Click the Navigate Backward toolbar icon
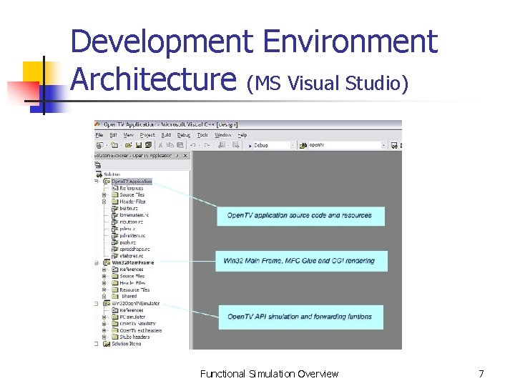Screen dimensions: 515x386 pyautogui.click(x=222, y=145)
